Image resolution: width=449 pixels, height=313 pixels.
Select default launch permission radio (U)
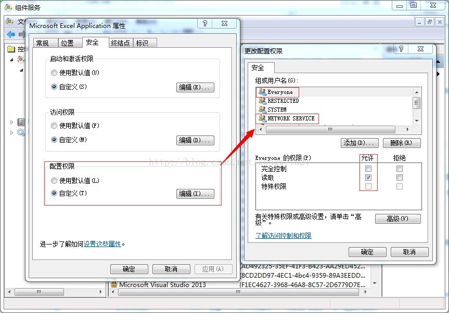pyautogui.click(x=54, y=73)
